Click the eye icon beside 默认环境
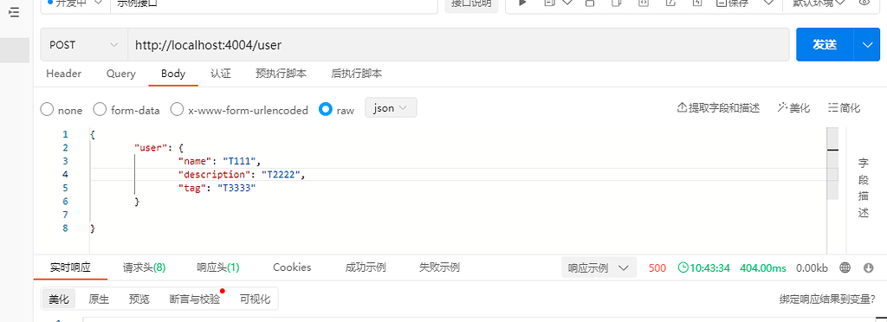This screenshot has width=887, height=322. (x=864, y=3)
